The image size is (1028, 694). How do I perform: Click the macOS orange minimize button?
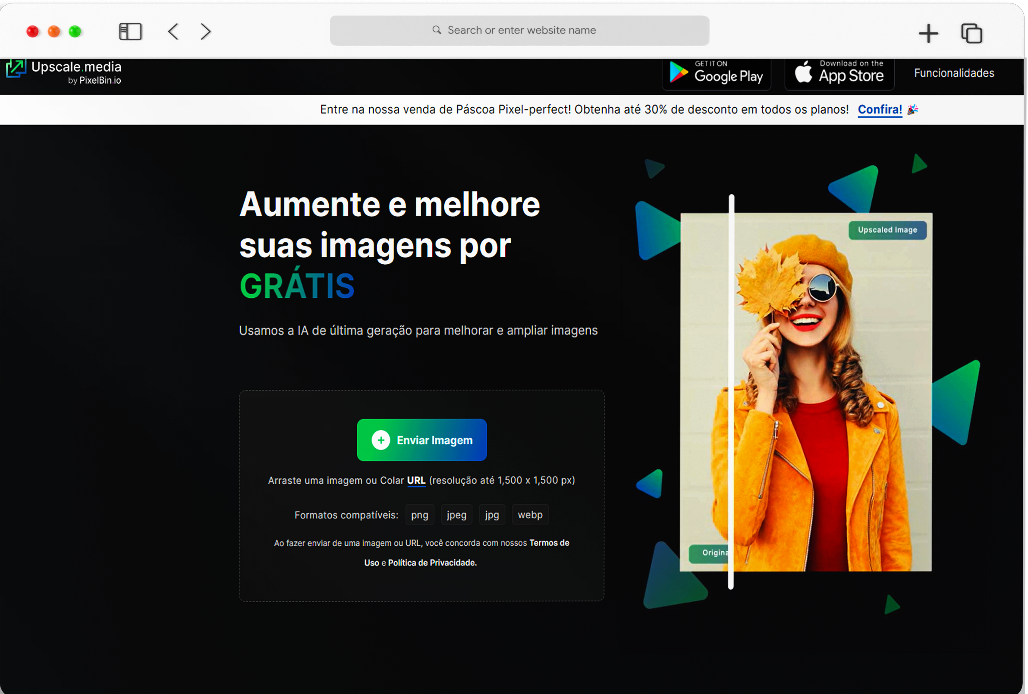pos(54,31)
